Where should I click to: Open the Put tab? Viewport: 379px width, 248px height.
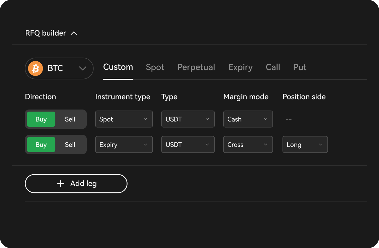click(300, 67)
